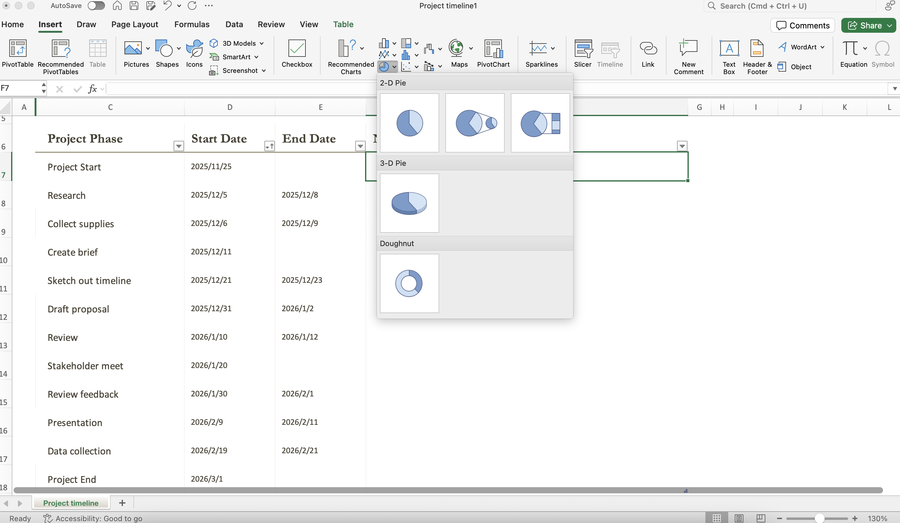Image resolution: width=900 pixels, height=523 pixels.
Task: Insert Pictures from the ribbon
Action: pos(136,53)
